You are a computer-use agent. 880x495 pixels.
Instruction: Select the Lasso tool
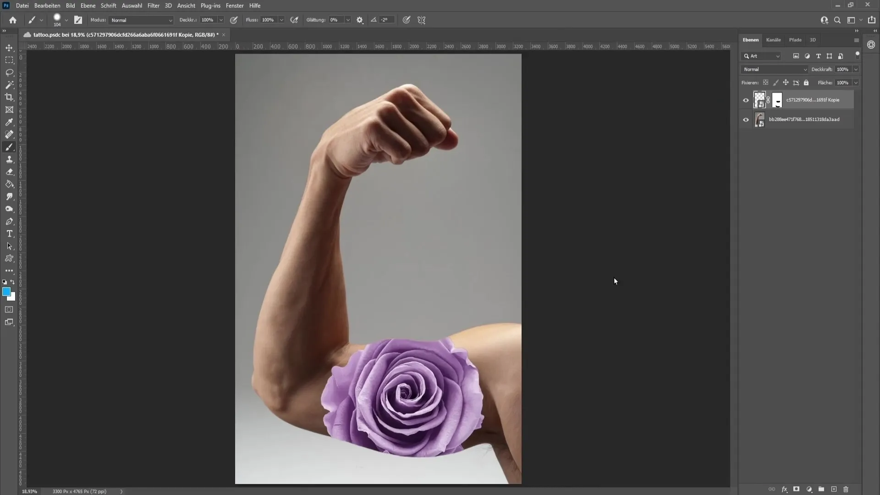(9, 71)
